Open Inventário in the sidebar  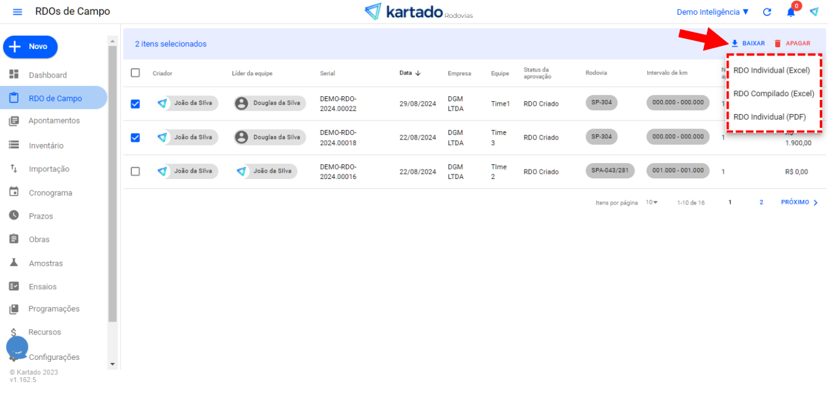pos(46,146)
